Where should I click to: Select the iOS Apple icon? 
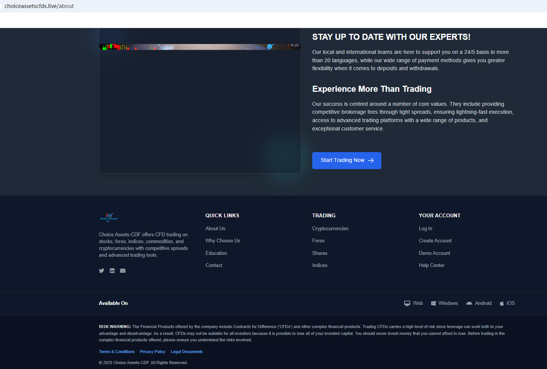(502, 303)
